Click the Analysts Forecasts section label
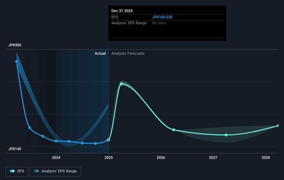Image resolution: width=284 pixels, height=180 pixels. [x=128, y=53]
